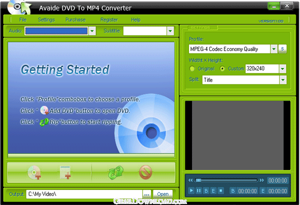Open profile settings via S button

(282, 49)
